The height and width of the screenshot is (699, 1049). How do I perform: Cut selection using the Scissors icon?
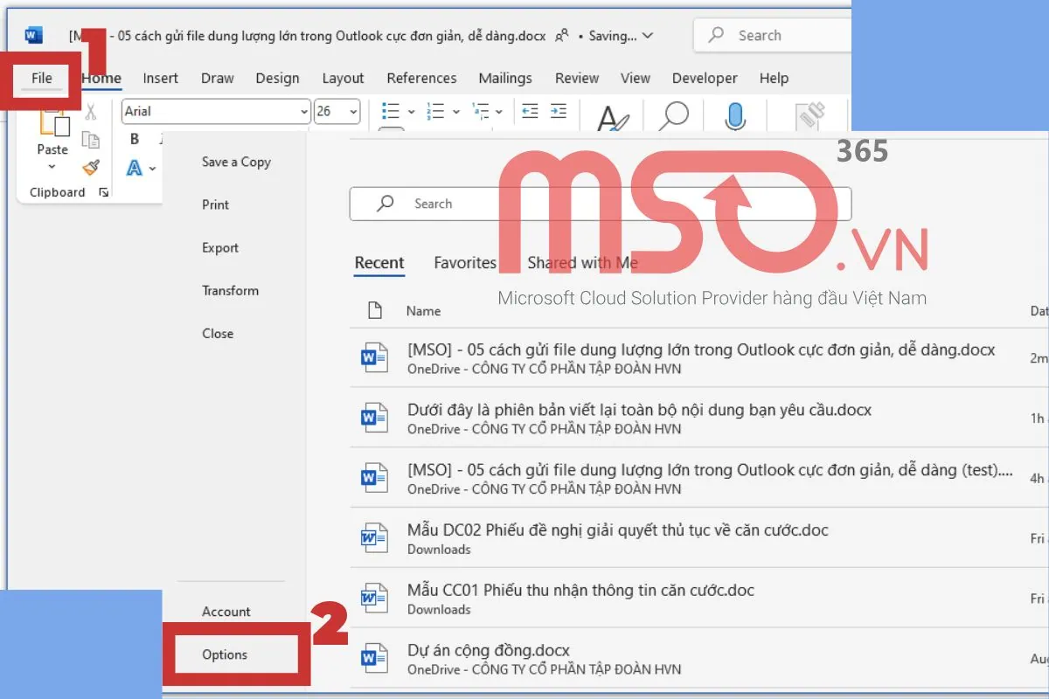[90, 111]
